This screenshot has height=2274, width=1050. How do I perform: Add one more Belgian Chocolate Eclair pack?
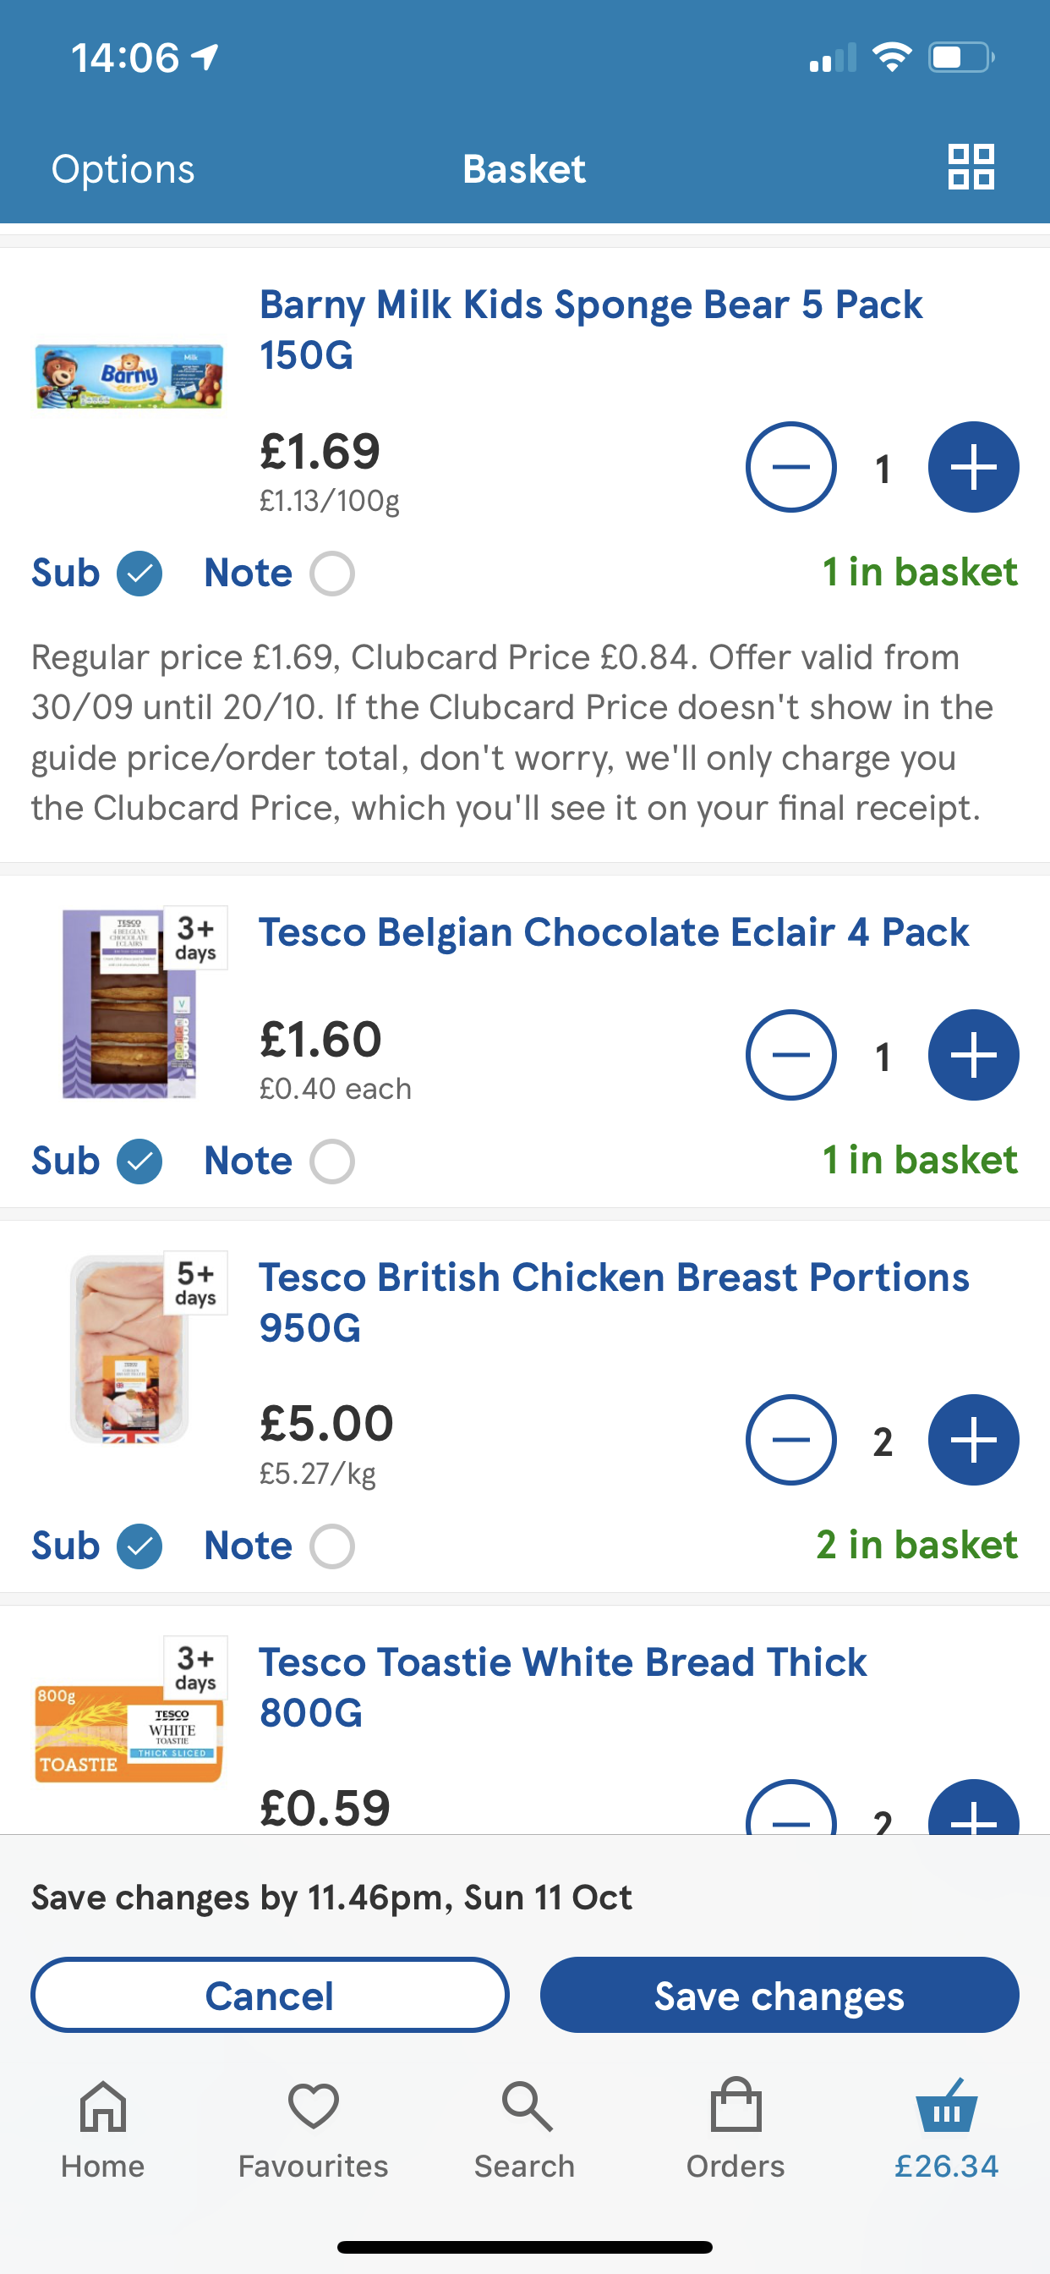click(972, 1055)
